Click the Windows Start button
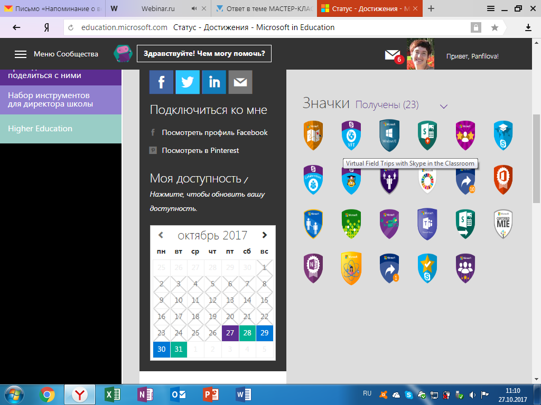Image resolution: width=541 pixels, height=405 pixels. point(14,394)
